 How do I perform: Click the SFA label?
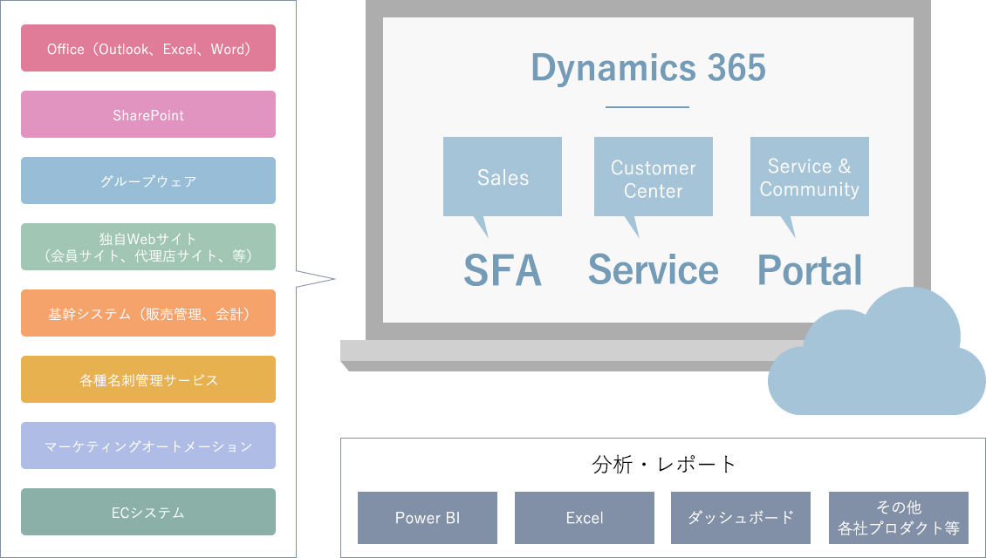pyautogui.click(x=503, y=270)
